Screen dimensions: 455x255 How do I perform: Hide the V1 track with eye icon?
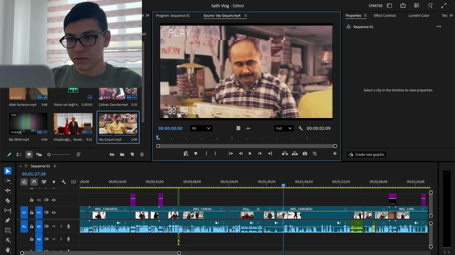(54, 212)
